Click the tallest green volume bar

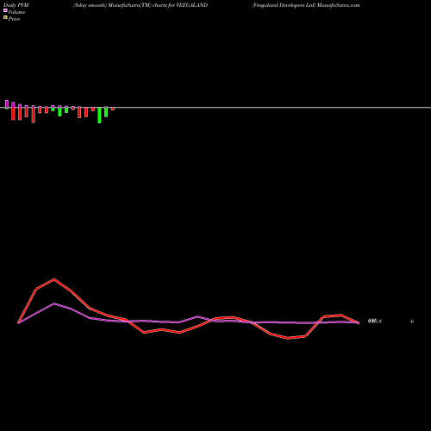coord(99,116)
